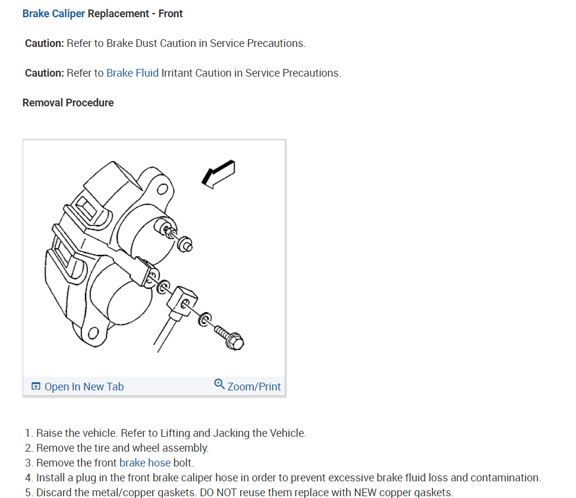The width and height of the screenshot is (576, 498).
Task: Click the copper gasket washer near the bolt
Action: point(205,320)
